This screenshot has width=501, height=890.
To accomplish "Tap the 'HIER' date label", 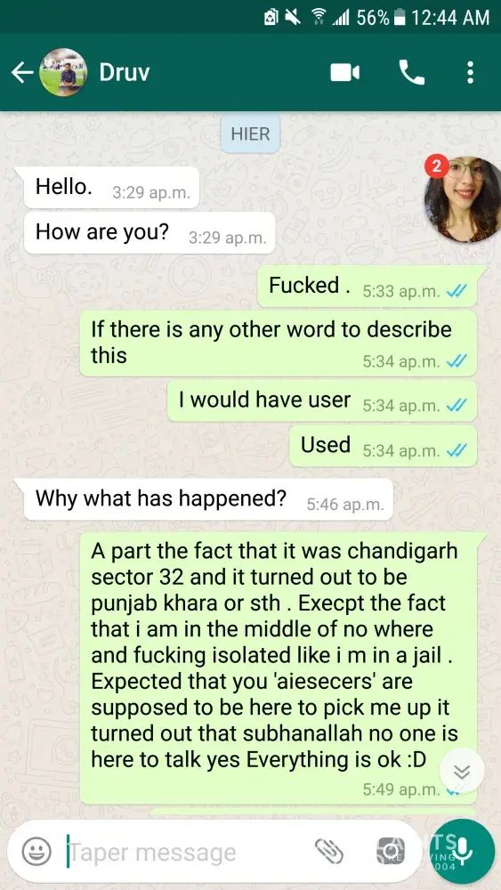I will [250, 134].
